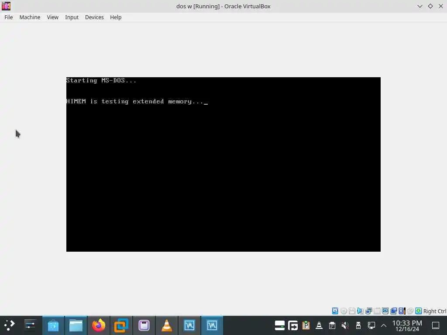Open the orange-blue squares VMware taskbar icon
The height and width of the screenshot is (335, 447).
point(121,325)
